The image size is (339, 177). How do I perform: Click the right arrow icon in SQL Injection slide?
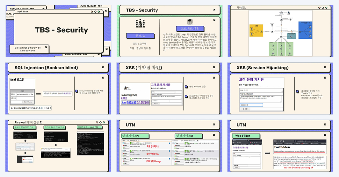38,94
